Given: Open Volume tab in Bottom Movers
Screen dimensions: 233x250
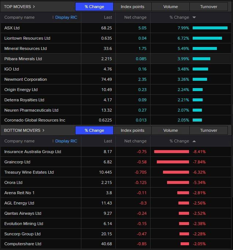Looking at the screenshot, I should (x=170, y=130).
